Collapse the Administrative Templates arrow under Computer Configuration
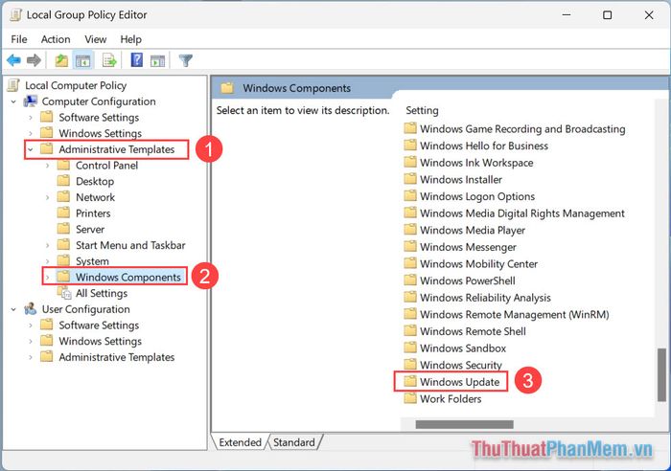Screen dimensions: 671x471 (x=31, y=149)
